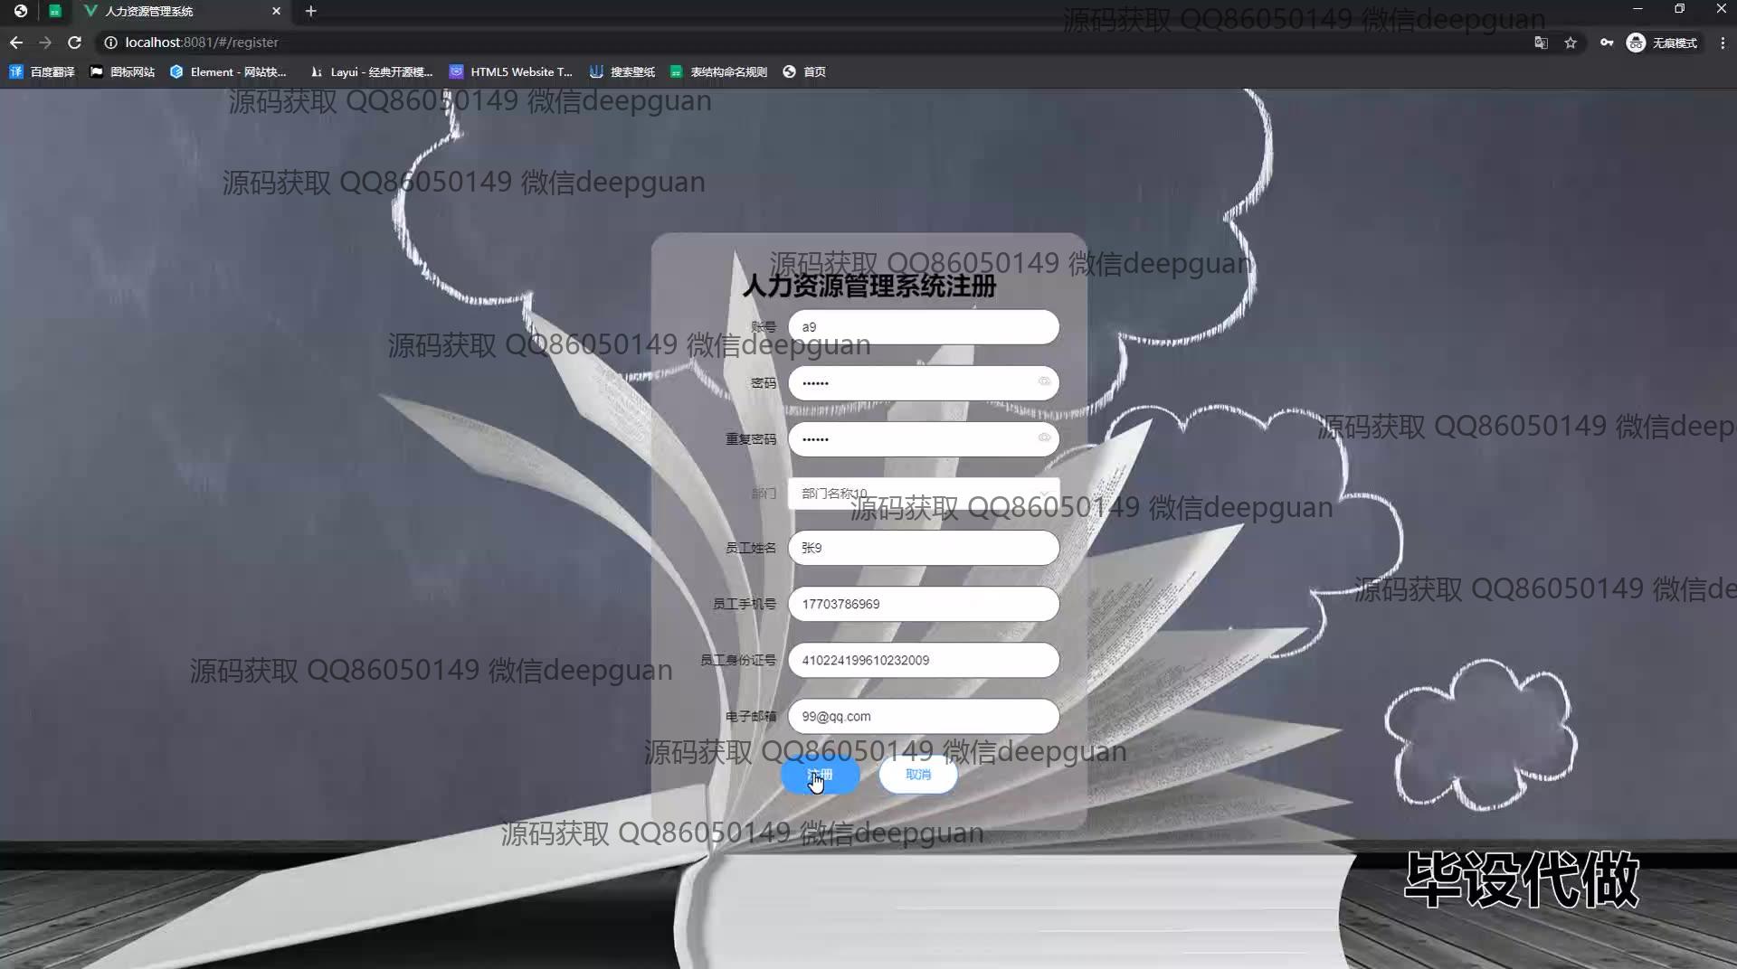Click the 密码 password field
The image size is (1737, 969).
(924, 383)
